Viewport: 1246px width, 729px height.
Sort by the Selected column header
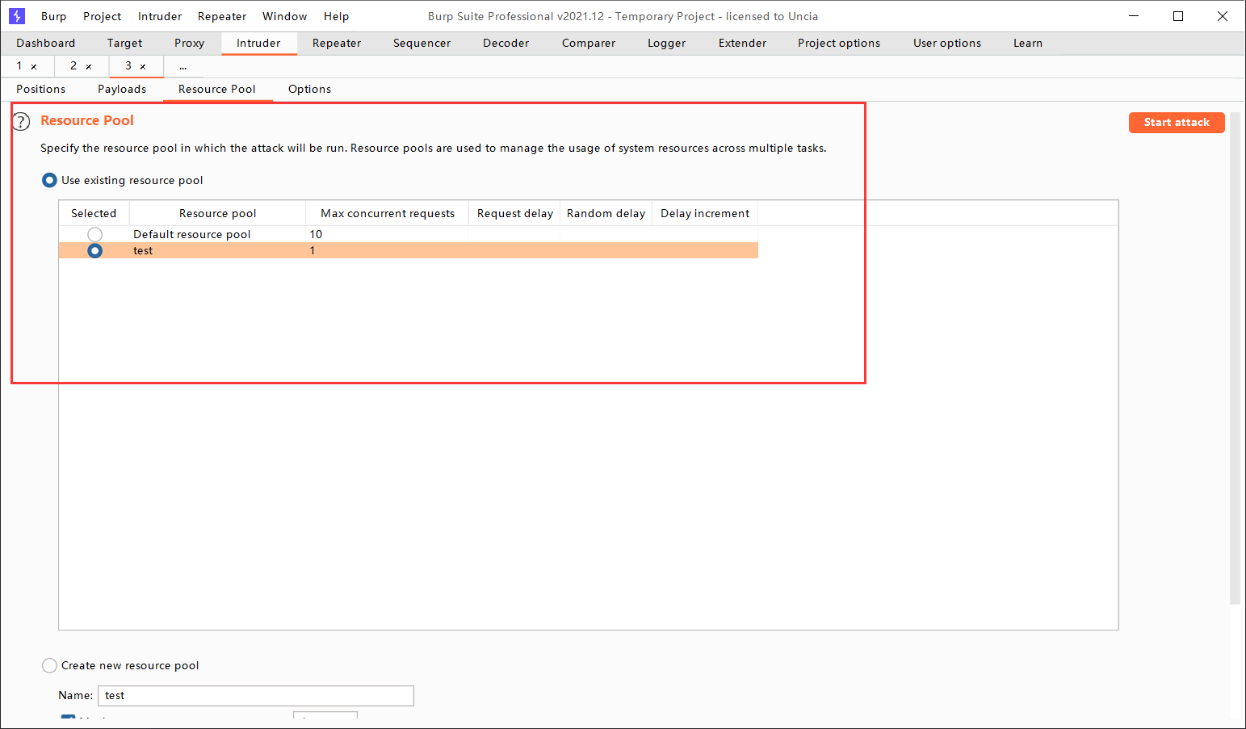pos(94,214)
